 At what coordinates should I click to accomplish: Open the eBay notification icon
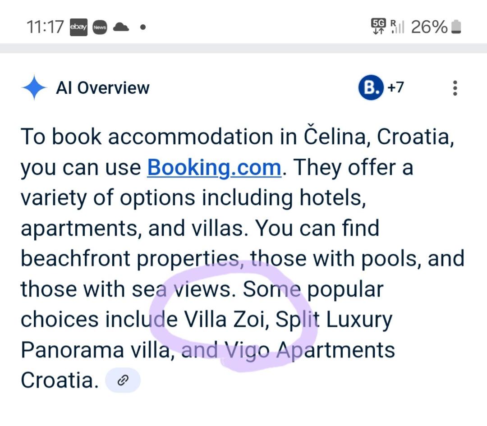[79, 27]
